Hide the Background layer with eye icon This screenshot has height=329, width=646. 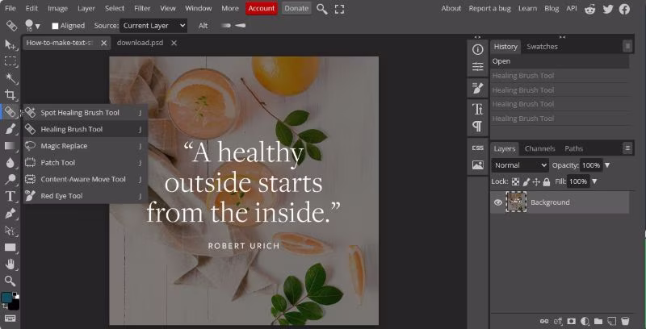497,202
